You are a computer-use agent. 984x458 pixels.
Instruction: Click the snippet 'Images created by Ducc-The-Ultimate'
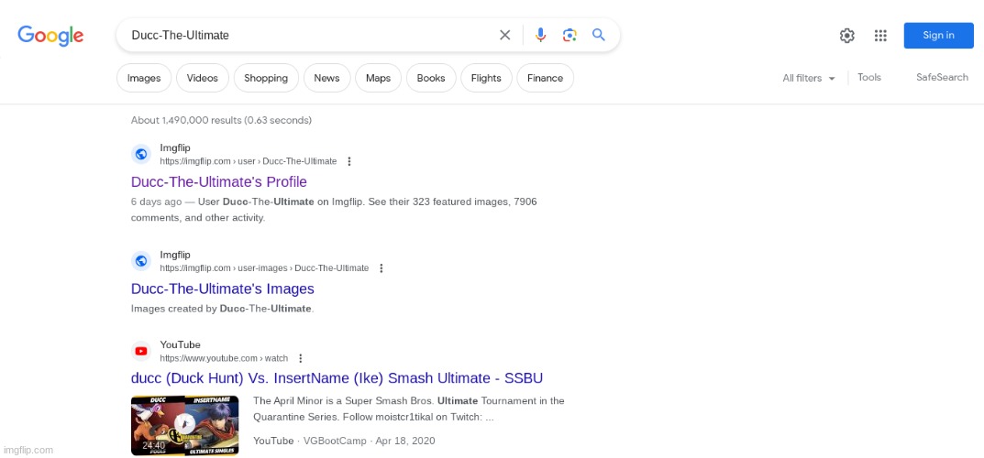pyautogui.click(x=222, y=309)
